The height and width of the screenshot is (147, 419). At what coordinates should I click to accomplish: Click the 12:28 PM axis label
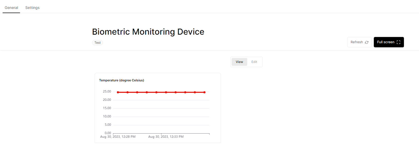click(118, 137)
